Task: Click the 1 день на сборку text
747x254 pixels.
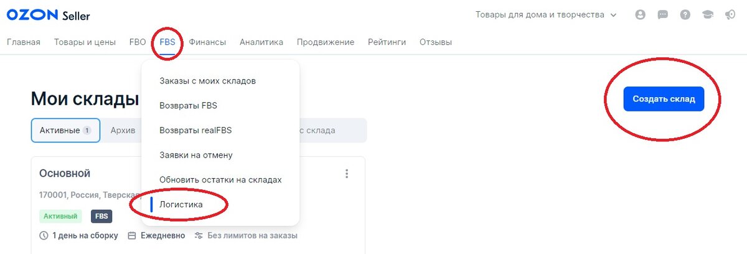Action: 85,236
